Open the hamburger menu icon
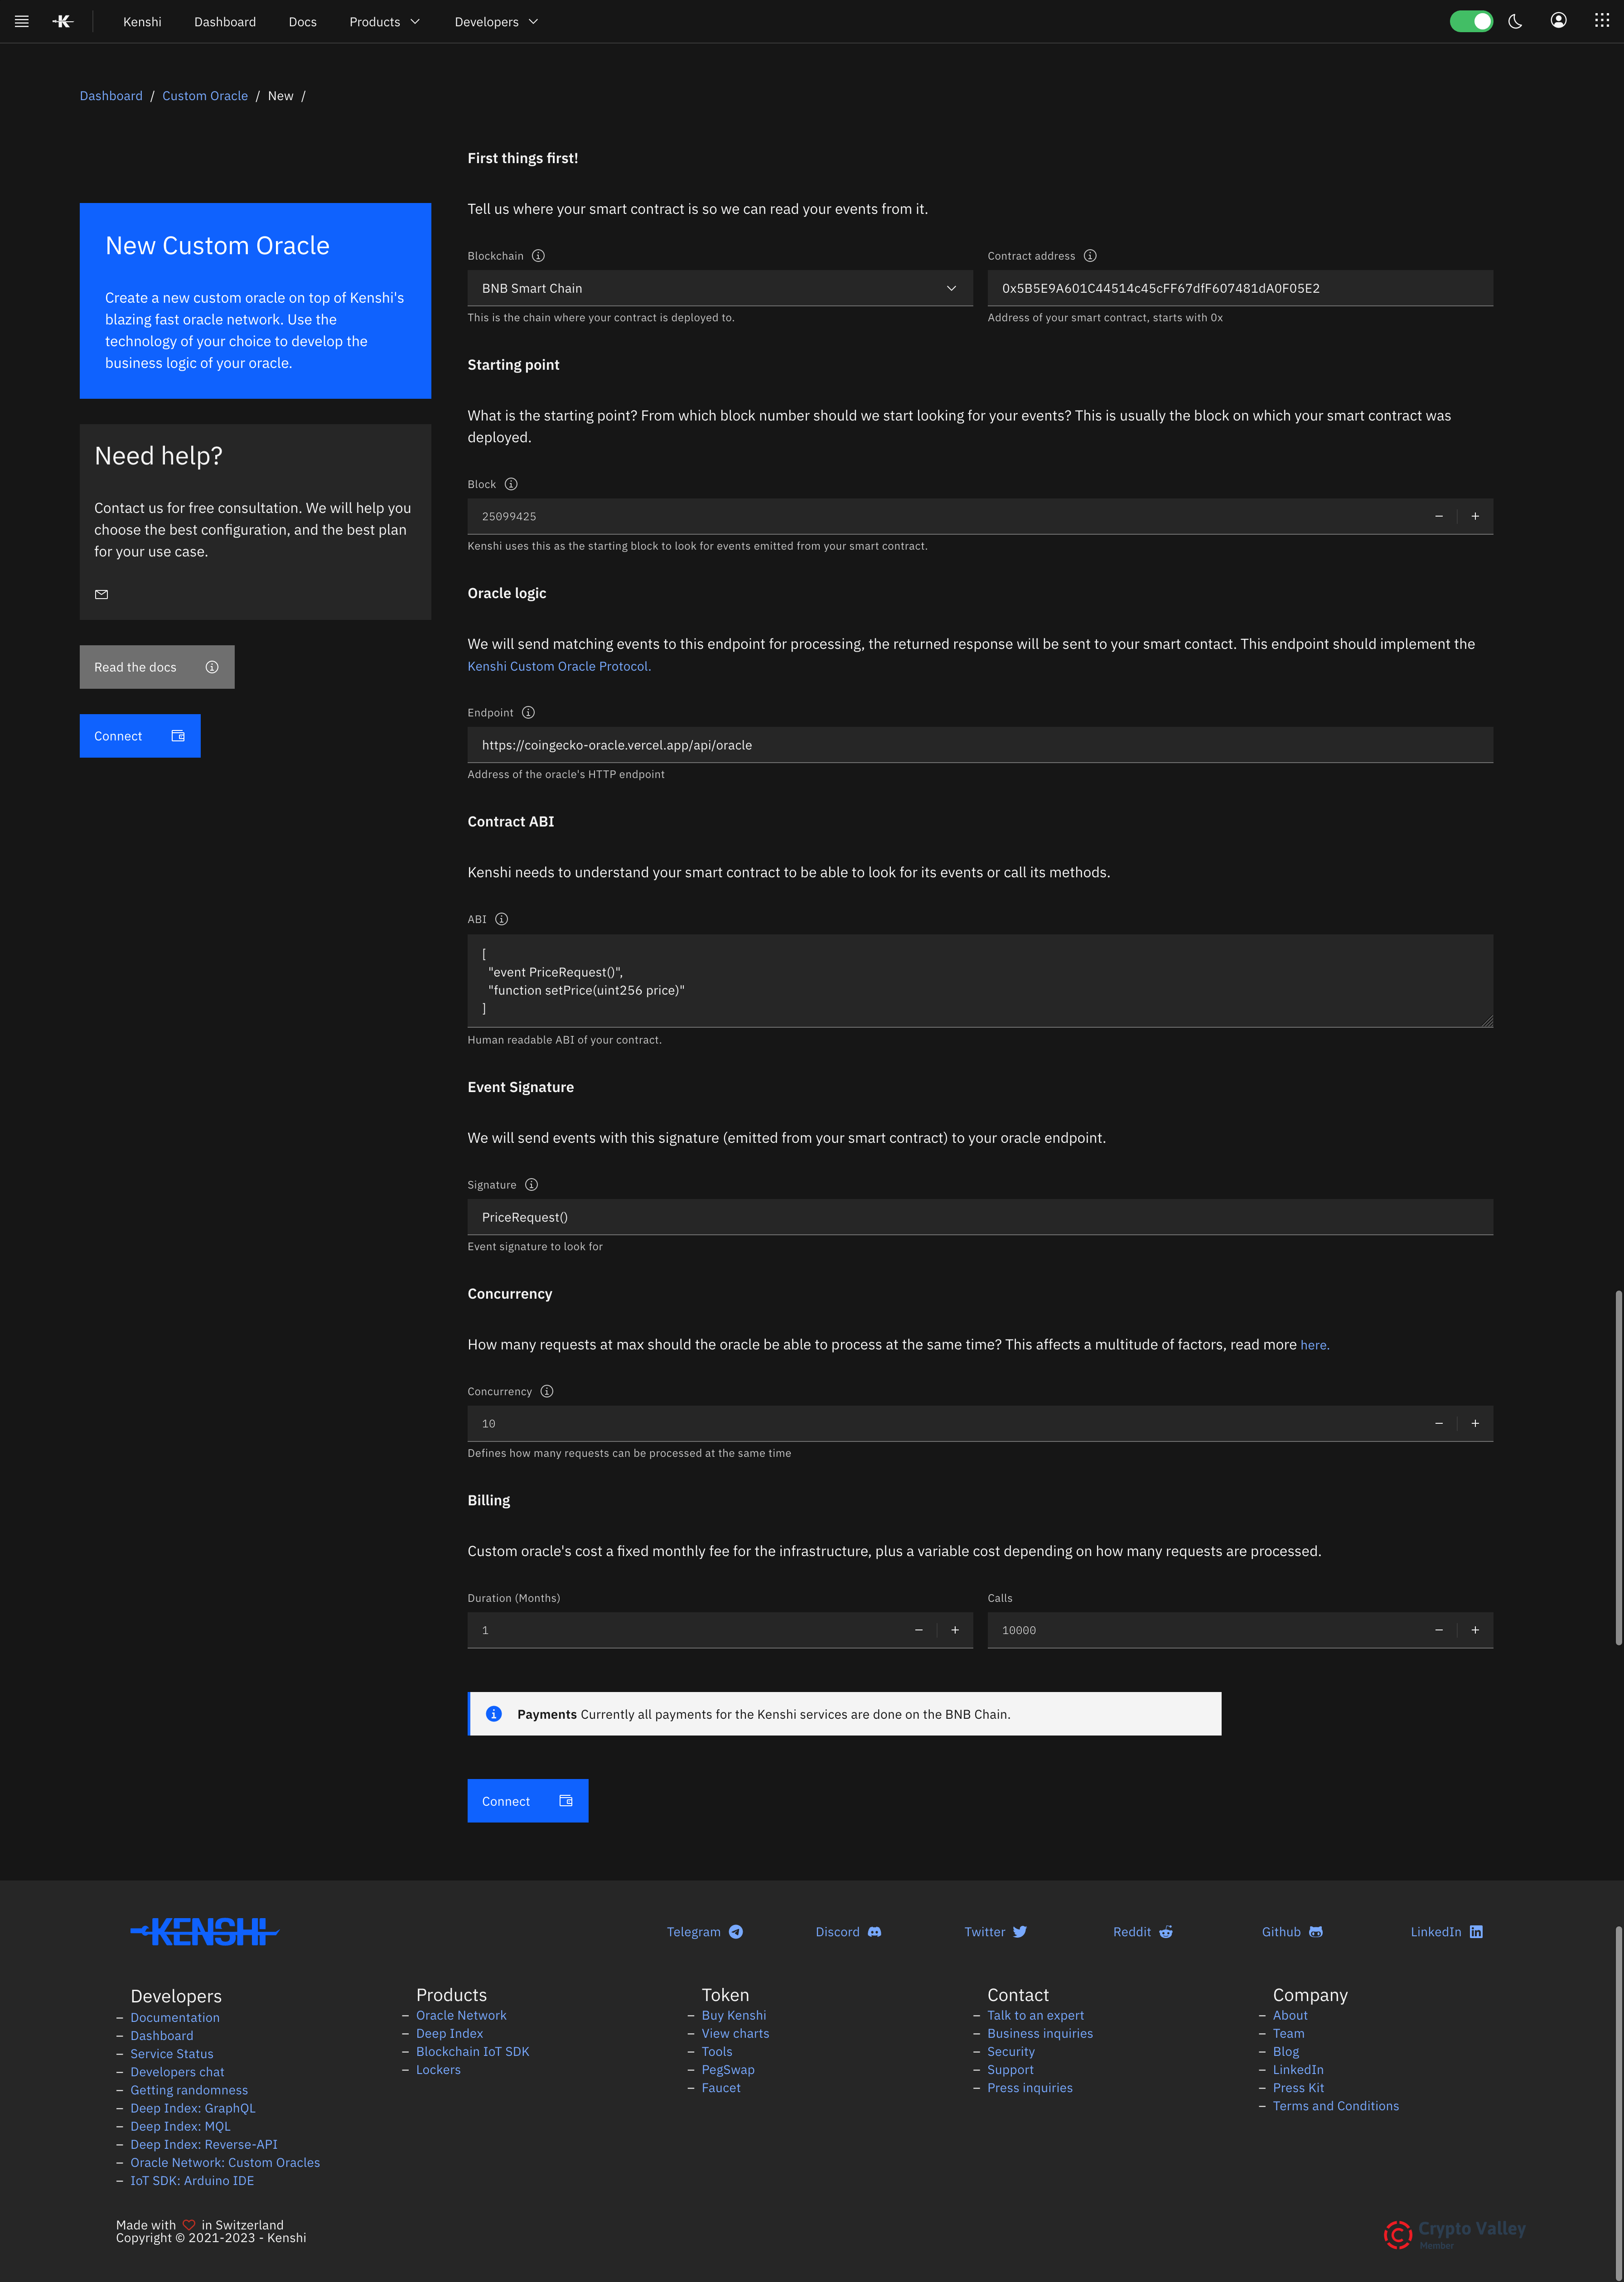This screenshot has height=2282, width=1624. [x=21, y=21]
